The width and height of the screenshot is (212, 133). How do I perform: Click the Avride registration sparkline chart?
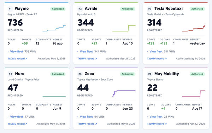click(x=124, y=28)
